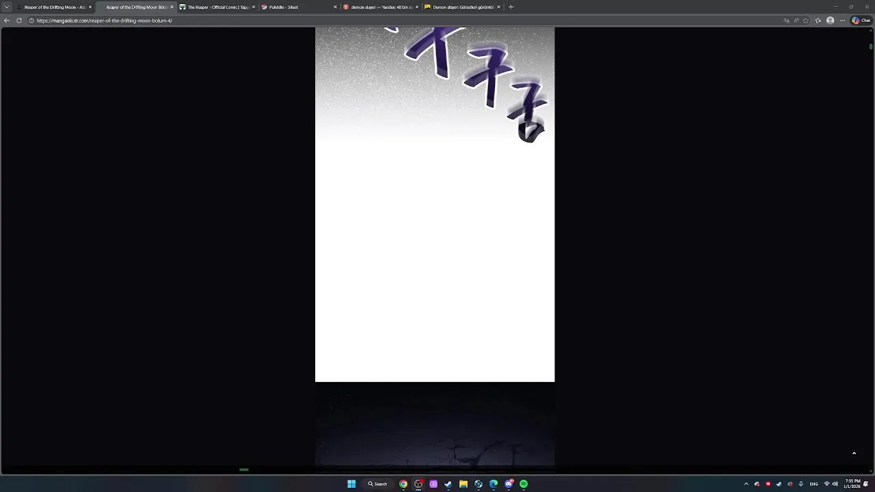The width and height of the screenshot is (875, 492).
Task: Activate the read aloud icon
Action: click(x=796, y=20)
